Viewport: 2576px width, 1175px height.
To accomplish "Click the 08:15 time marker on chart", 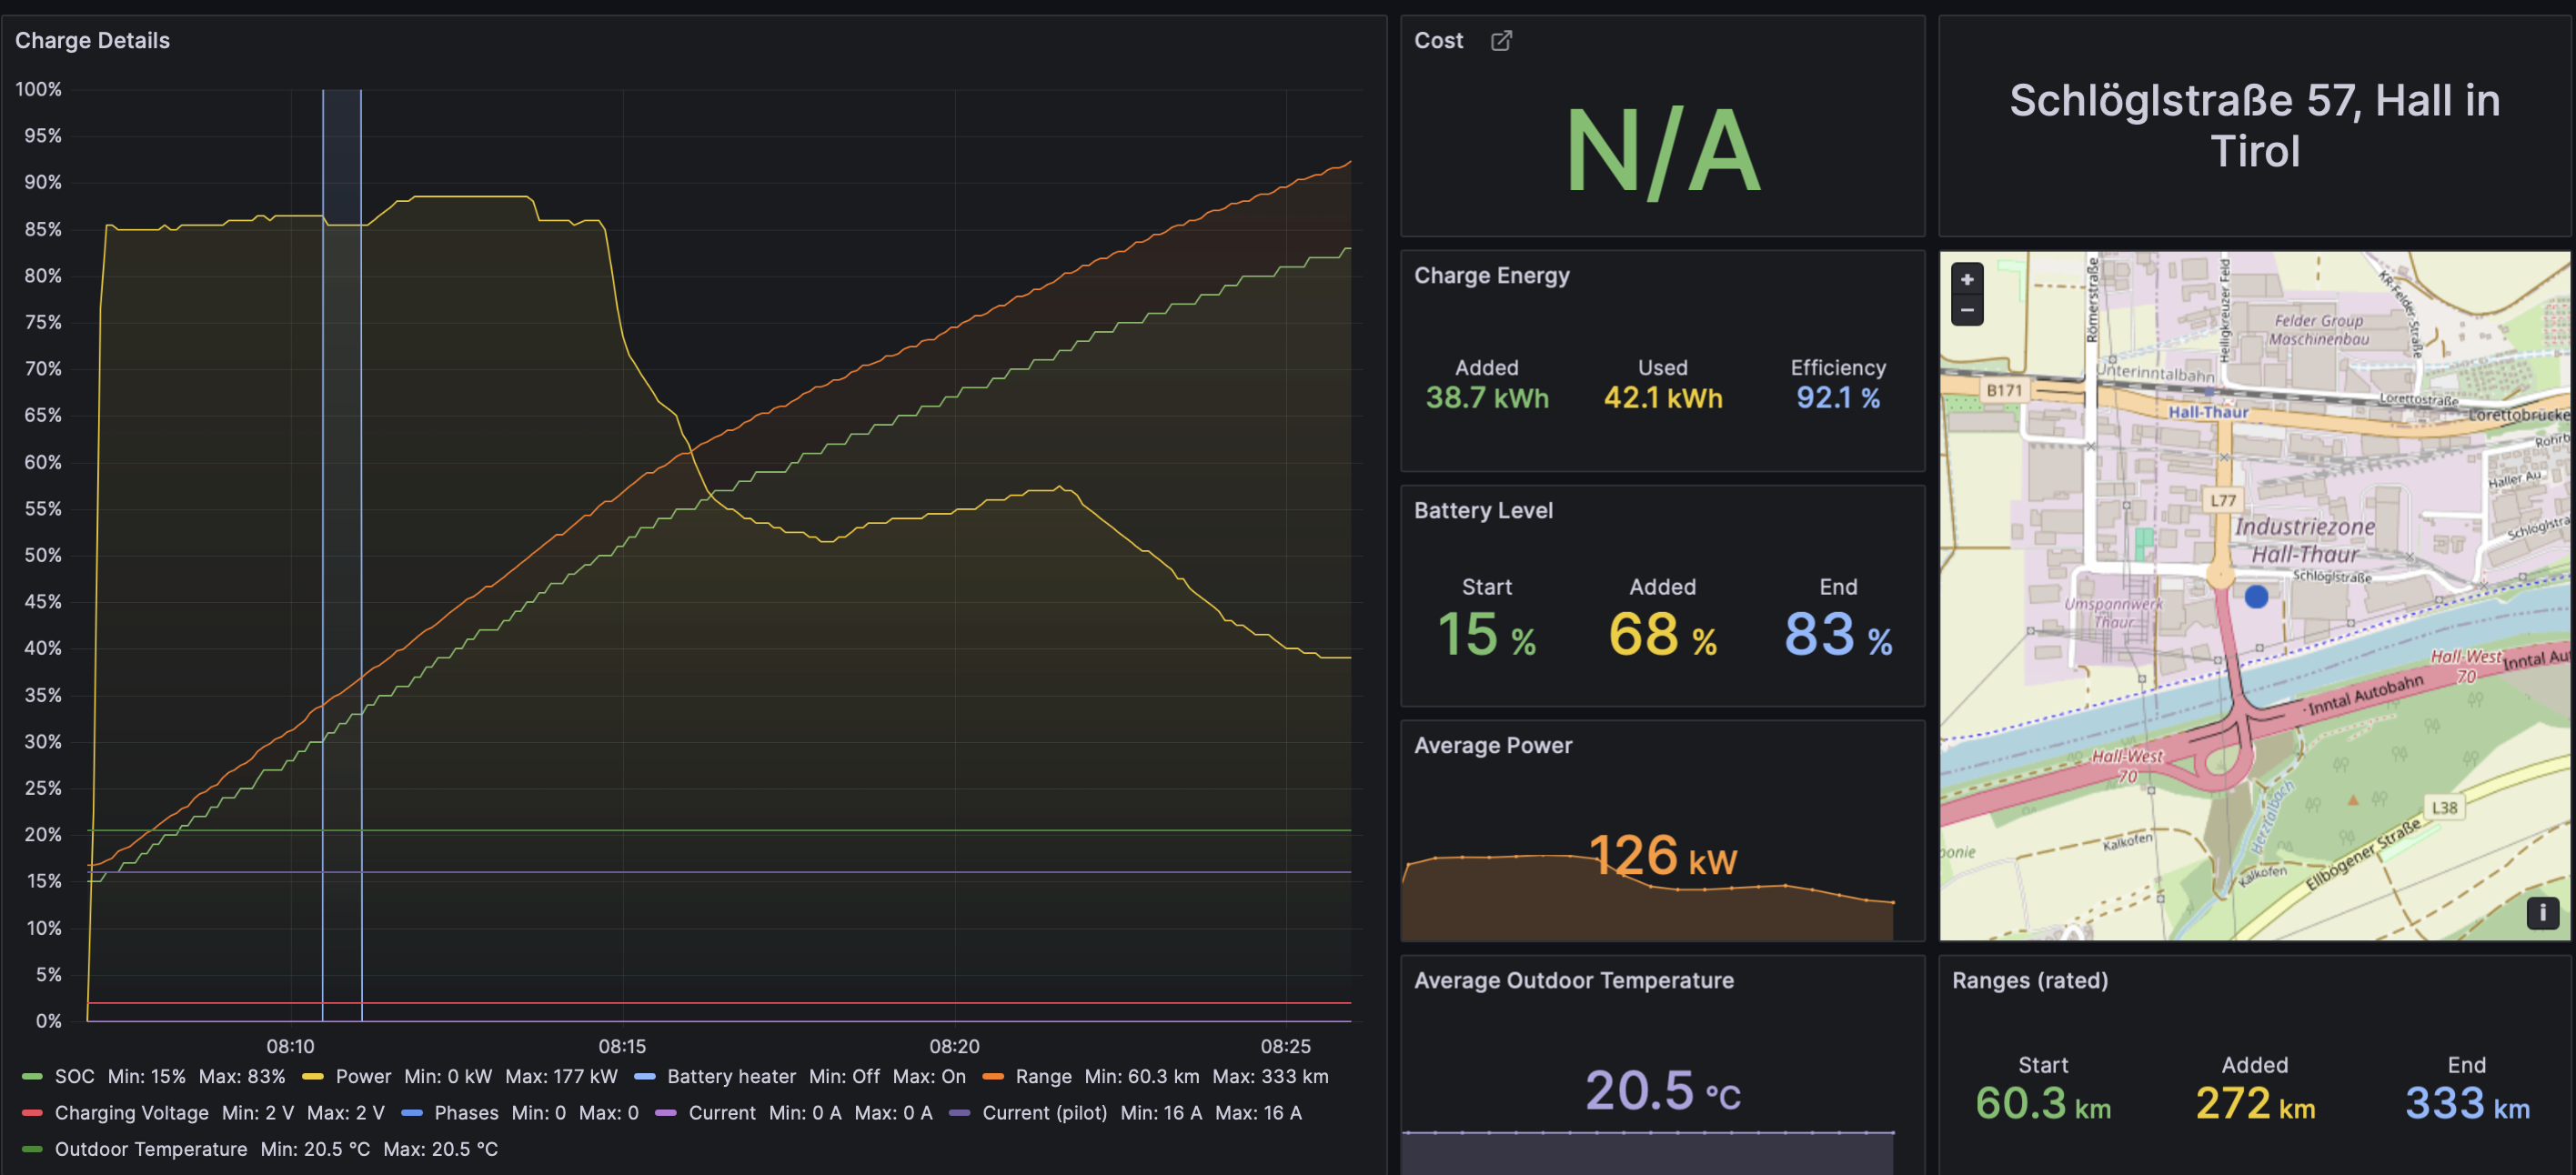I will tap(622, 1046).
